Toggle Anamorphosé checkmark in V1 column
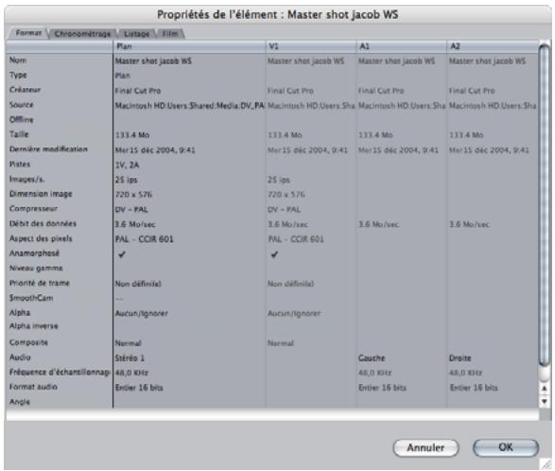 coord(274,254)
